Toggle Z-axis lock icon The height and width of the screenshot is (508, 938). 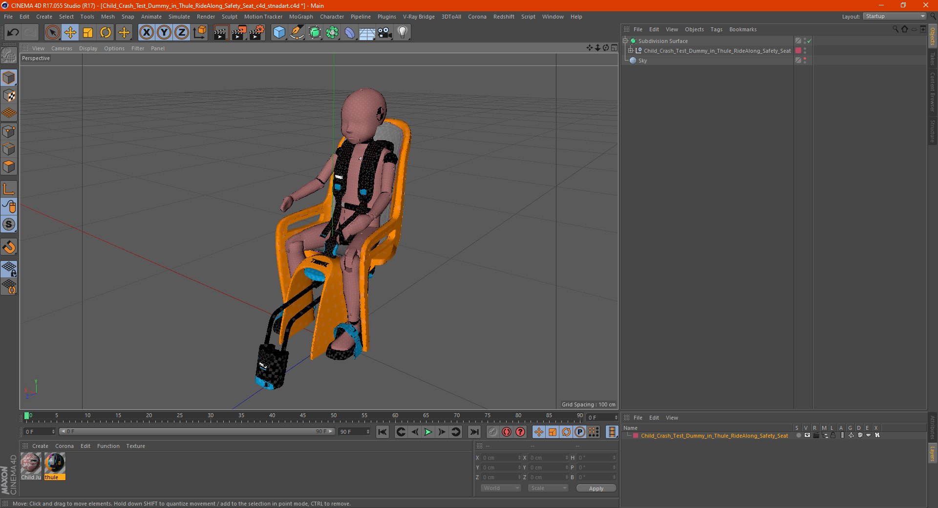[x=182, y=33]
